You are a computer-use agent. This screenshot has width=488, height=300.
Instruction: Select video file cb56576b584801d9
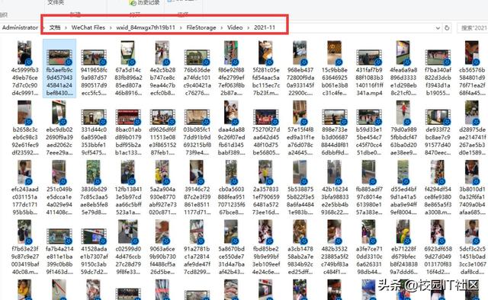(x=472, y=69)
